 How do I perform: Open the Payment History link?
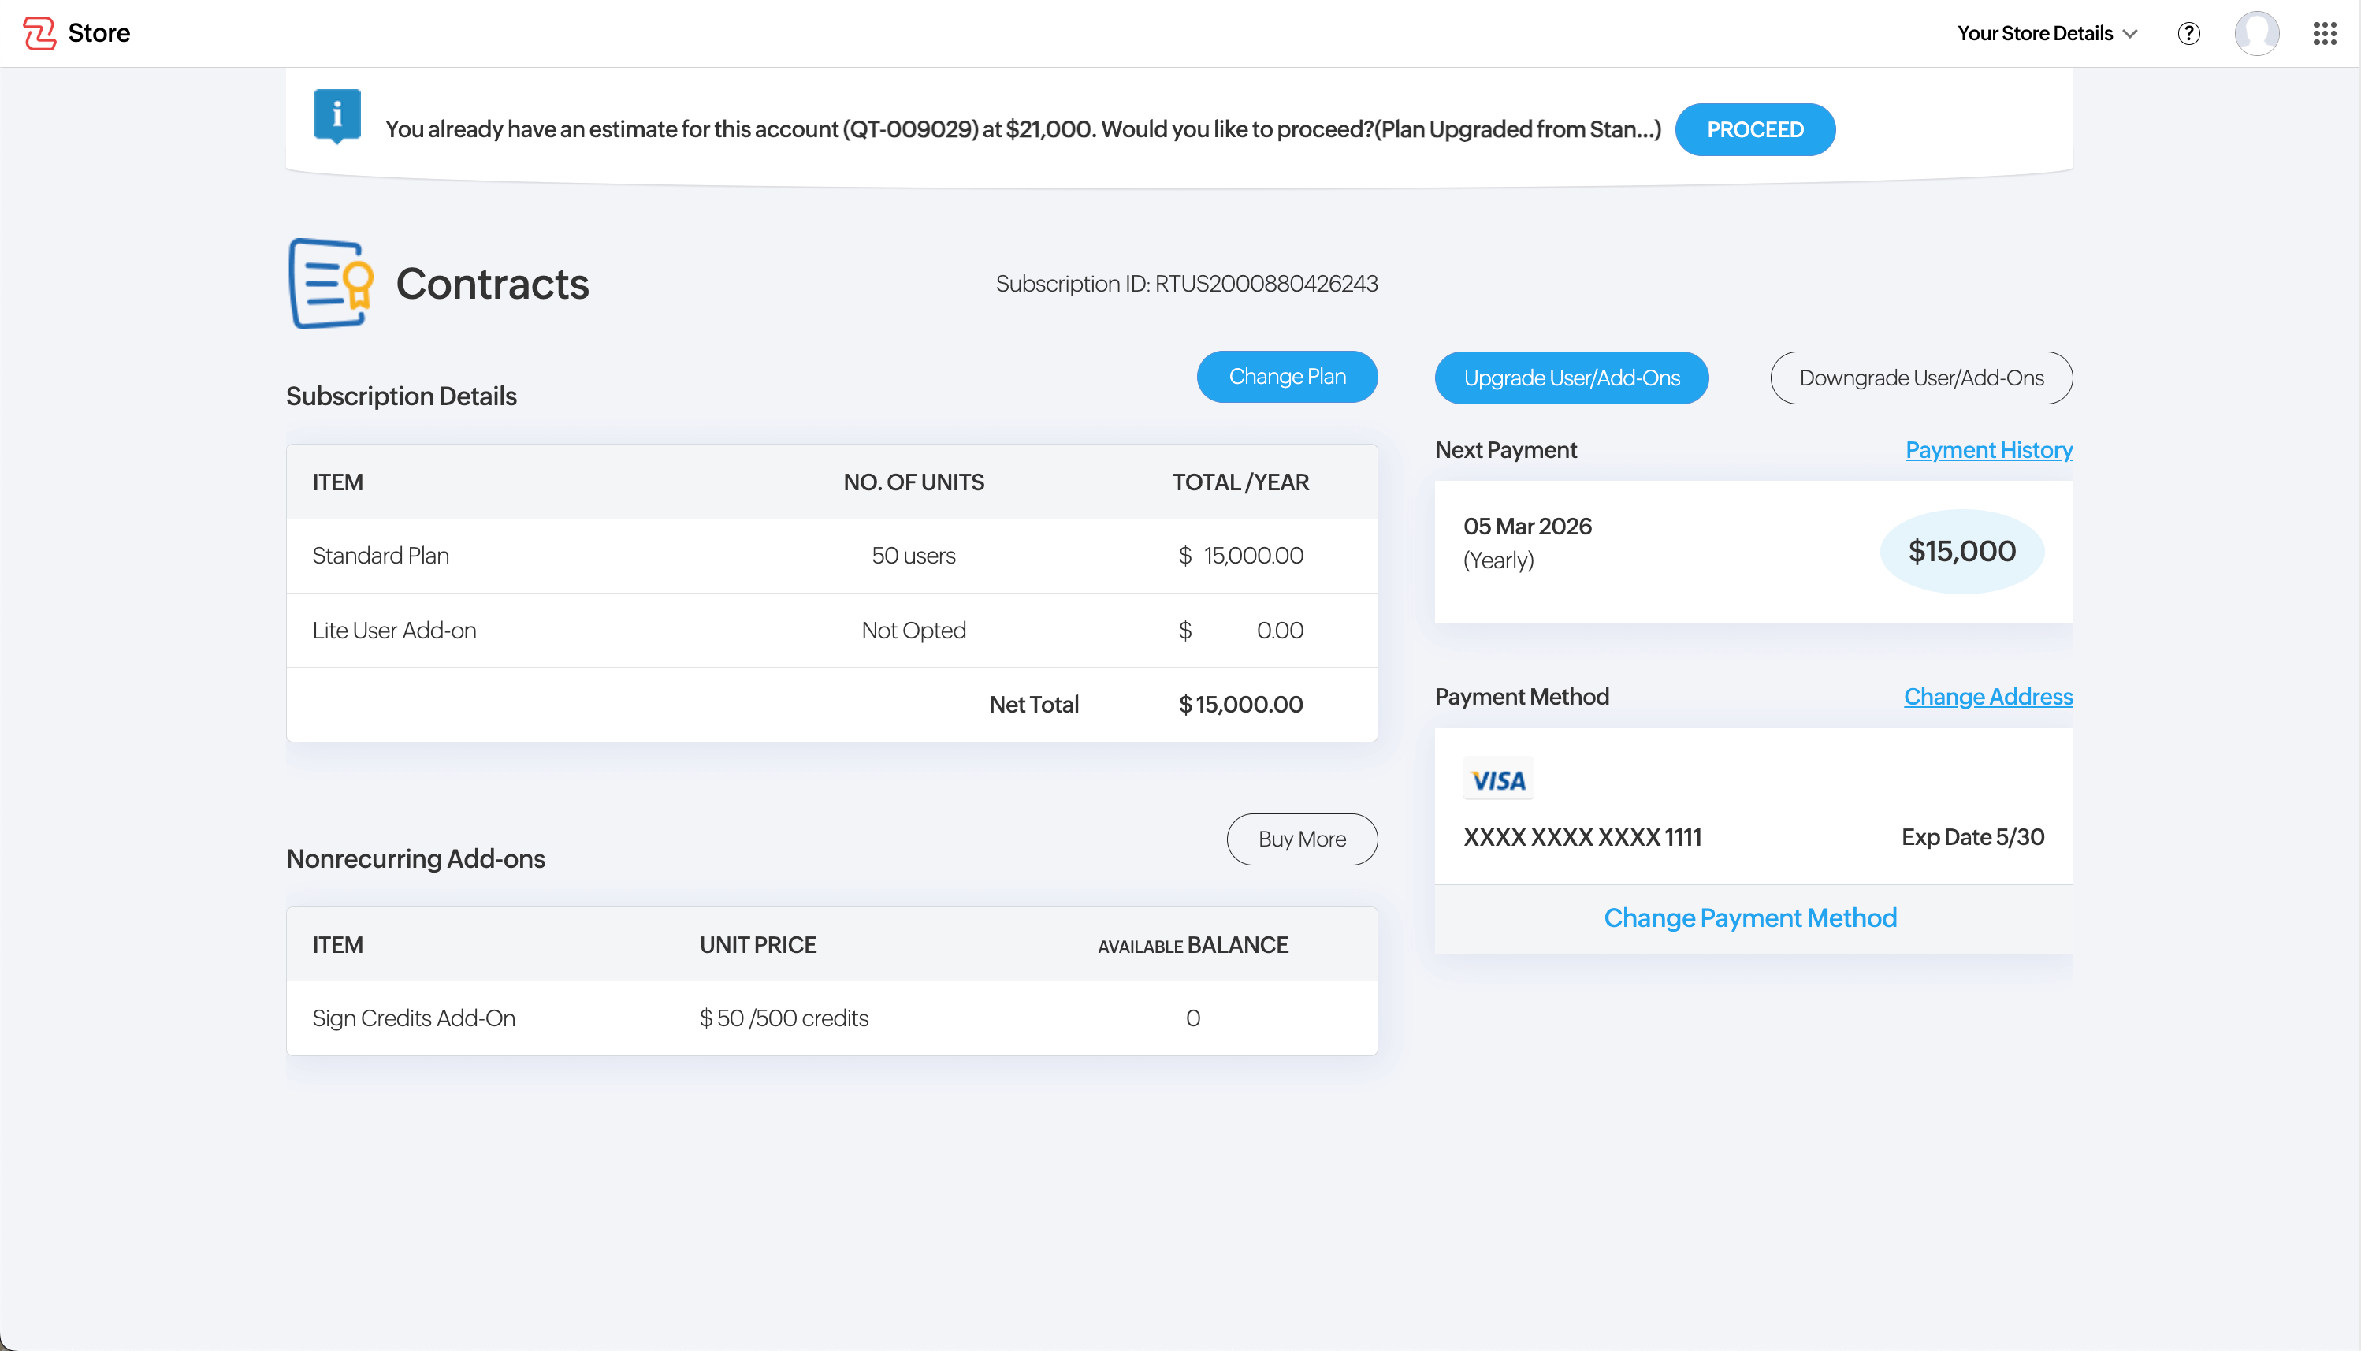tap(1988, 450)
